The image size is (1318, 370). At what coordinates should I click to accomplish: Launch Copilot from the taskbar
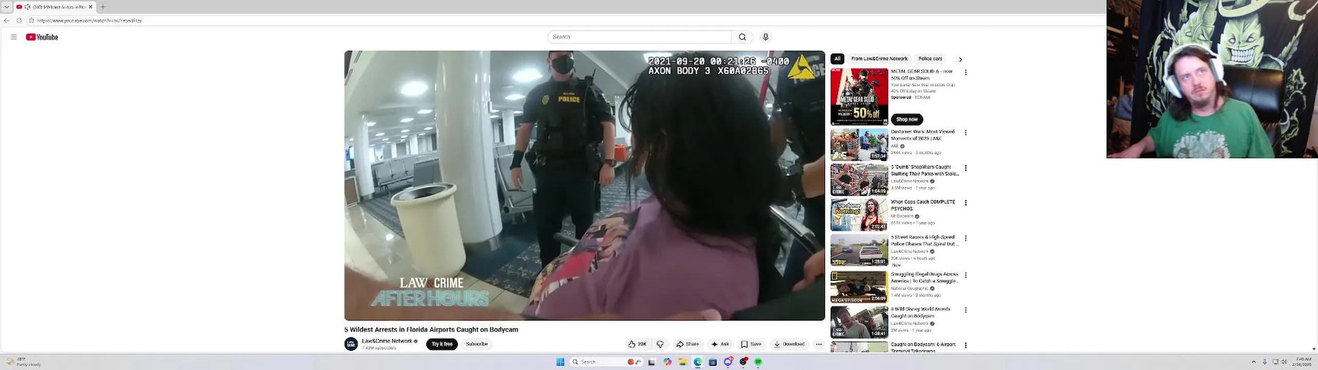(x=667, y=362)
